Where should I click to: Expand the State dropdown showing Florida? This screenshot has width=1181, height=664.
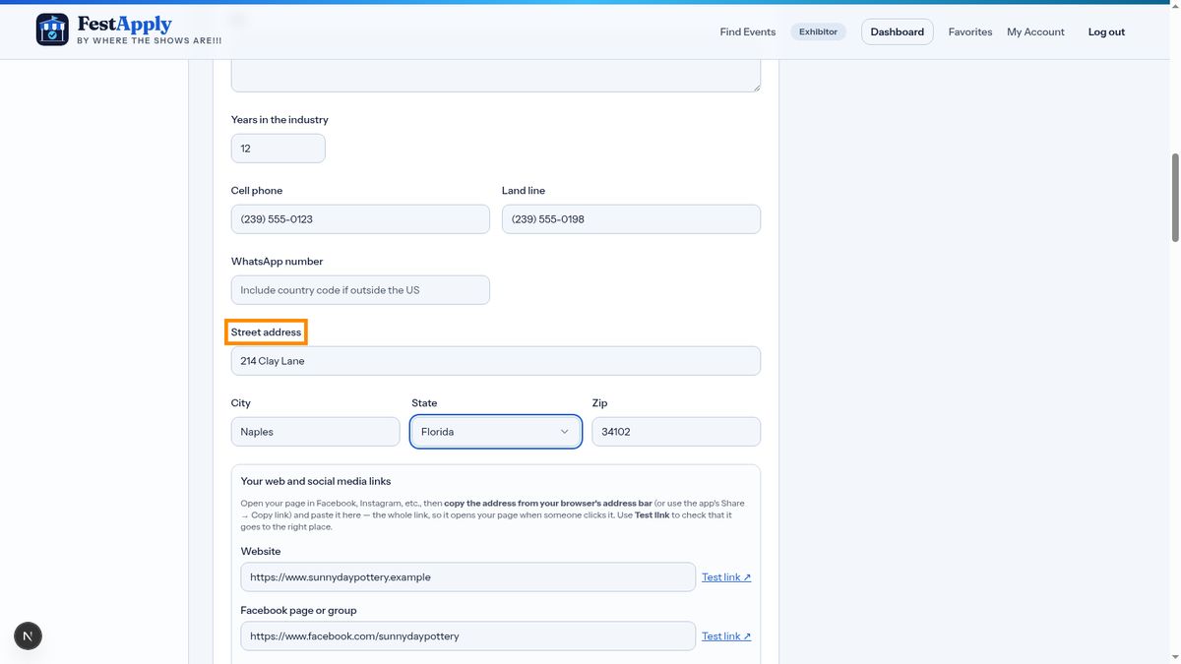click(496, 432)
